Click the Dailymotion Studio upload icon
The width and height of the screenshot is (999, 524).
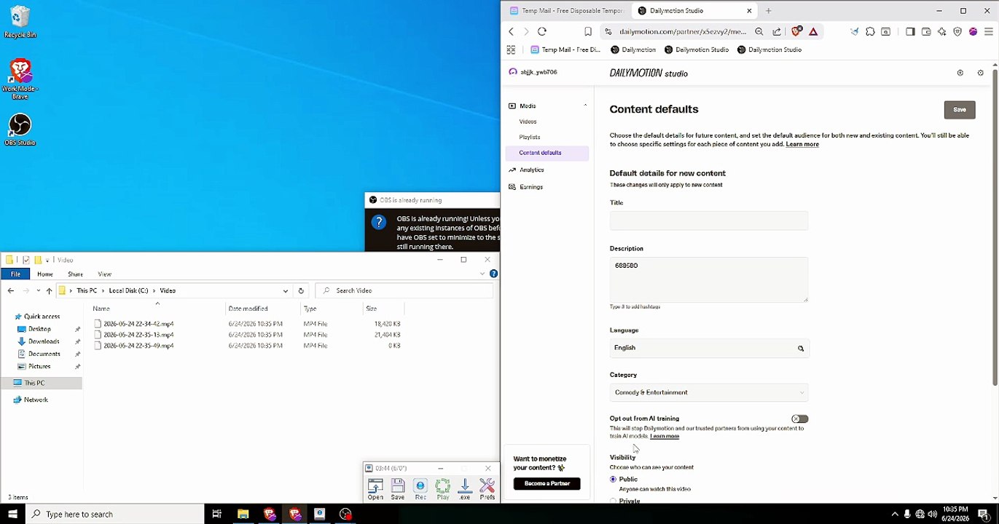pyautogui.click(x=960, y=73)
